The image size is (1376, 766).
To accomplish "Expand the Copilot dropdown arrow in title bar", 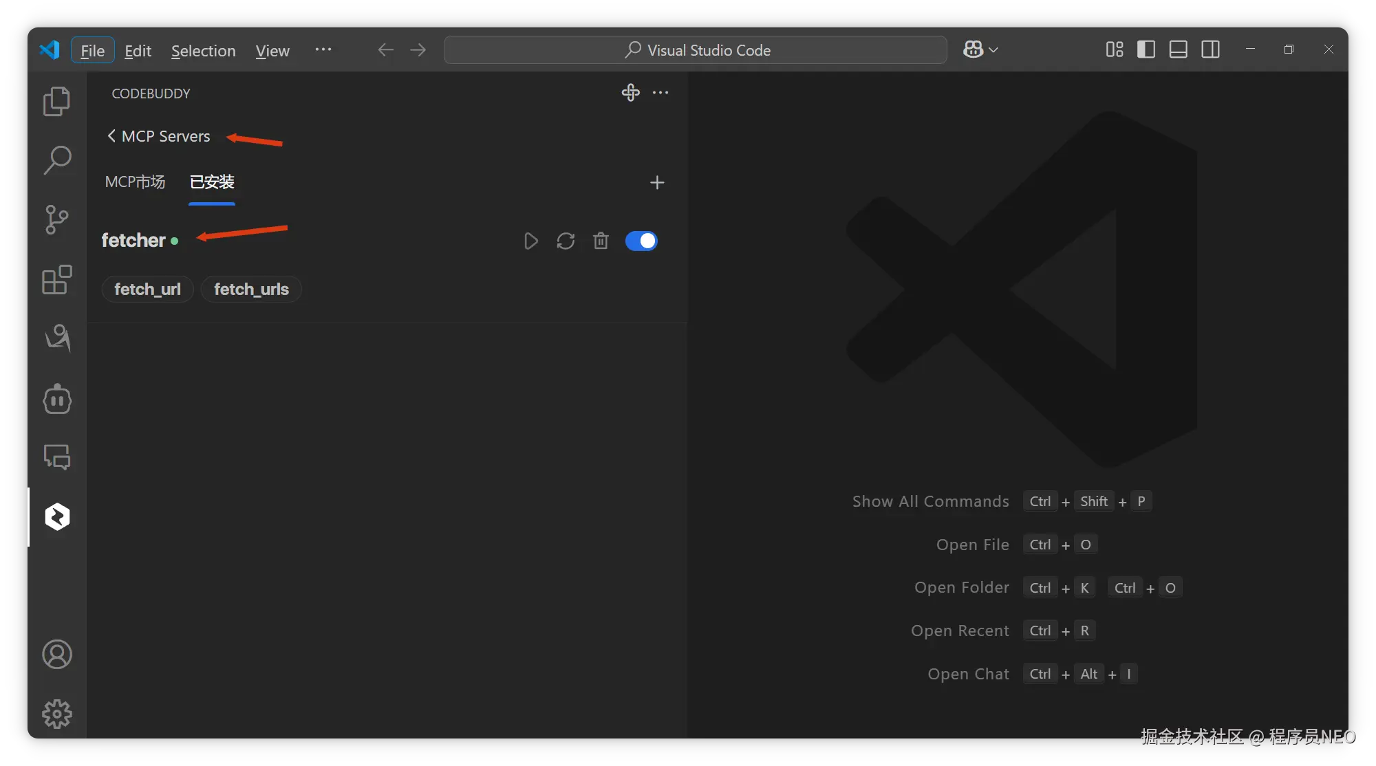I will point(993,50).
